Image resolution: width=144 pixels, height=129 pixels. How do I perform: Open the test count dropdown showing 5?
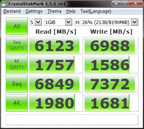(35, 22)
